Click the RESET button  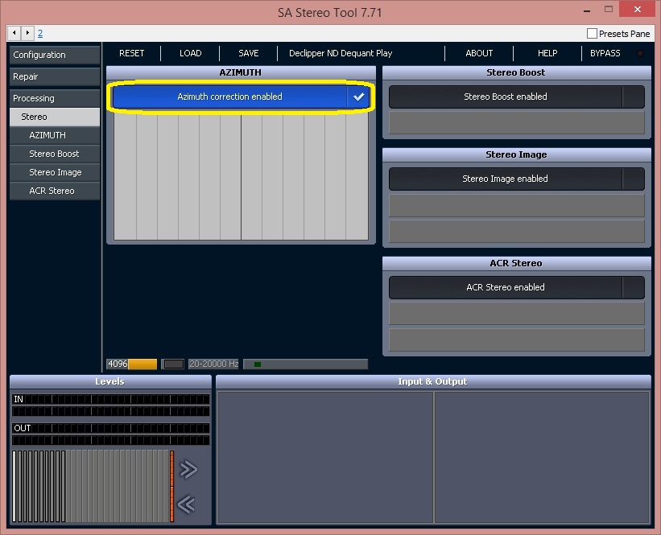point(131,53)
